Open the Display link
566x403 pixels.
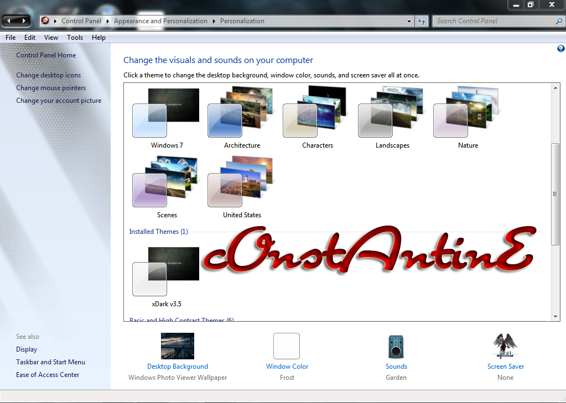(27, 349)
